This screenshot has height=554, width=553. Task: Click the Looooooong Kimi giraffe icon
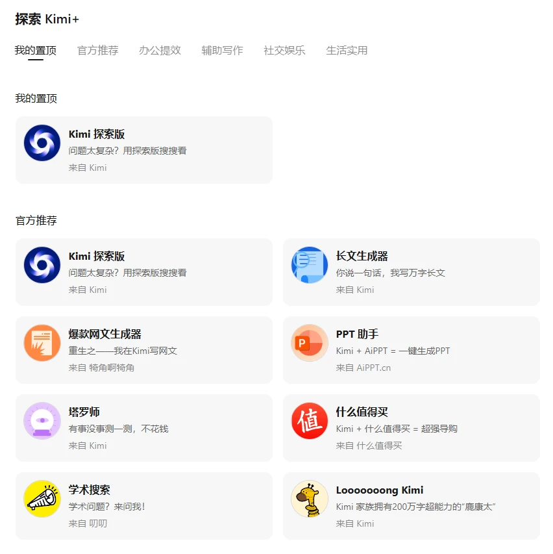pos(310,499)
